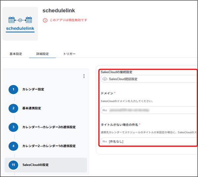The height and width of the screenshot is (177, 198).
Task: Open the トリガー tab
Action: [69, 54]
